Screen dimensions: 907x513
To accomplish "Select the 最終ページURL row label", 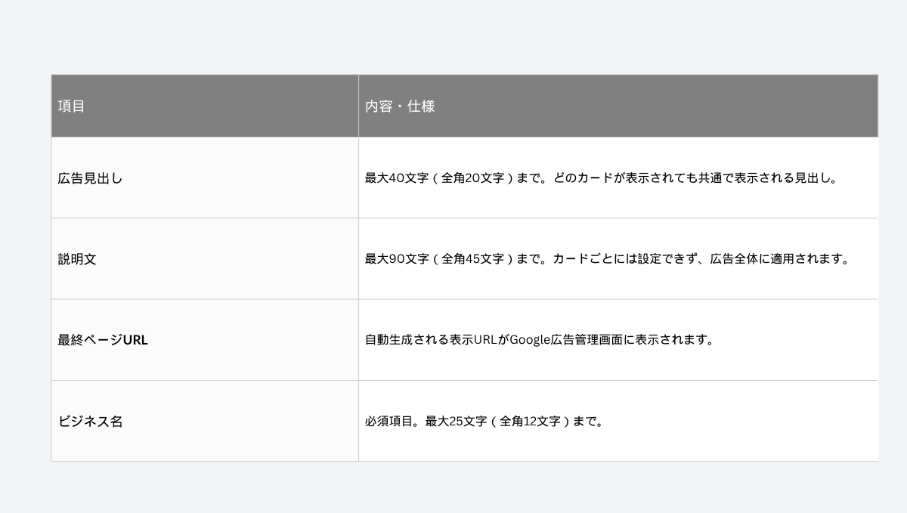I will [x=103, y=340].
